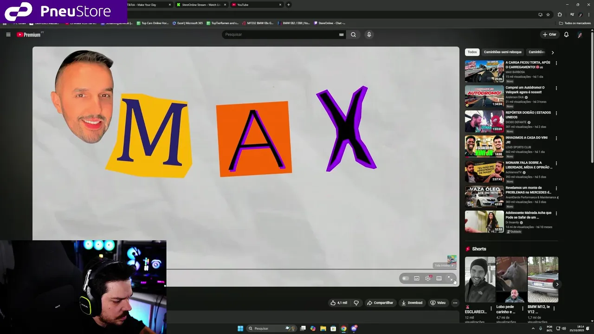Select the Todos filter chip
This screenshot has width=594, height=334.
click(472, 52)
